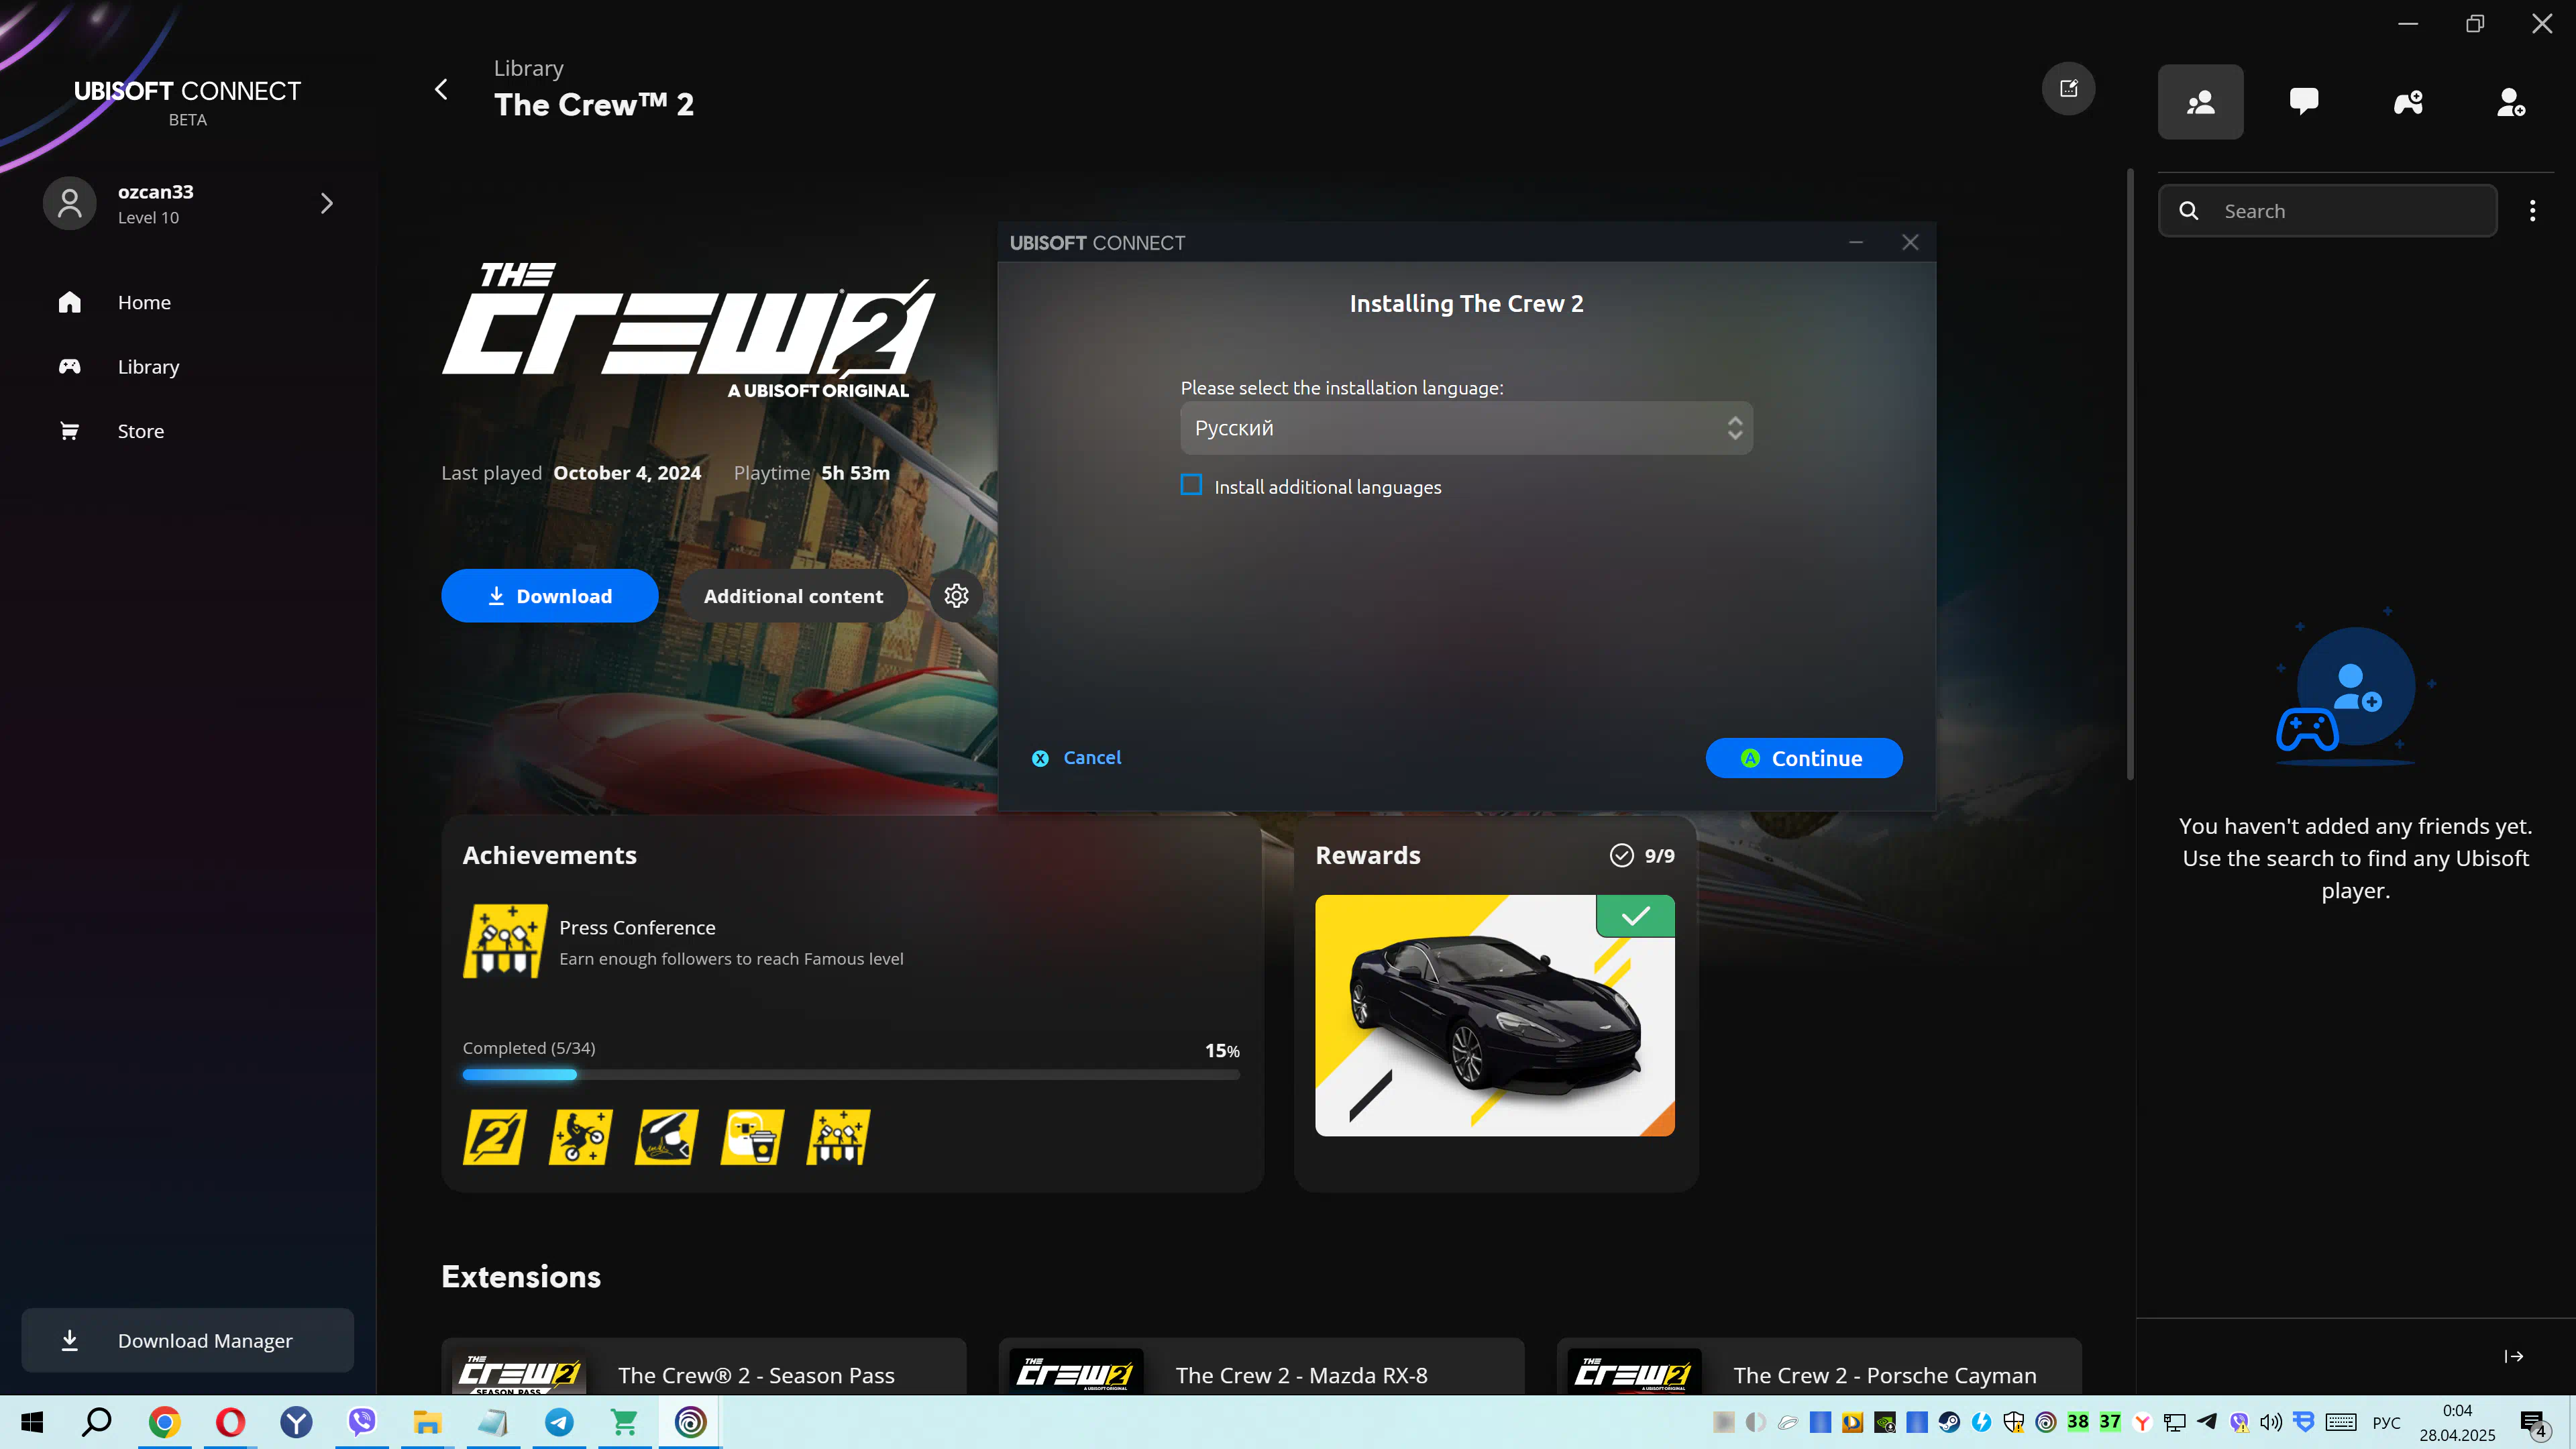Image resolution: width=2576 pixels, height=1449 pixels.
Task: Select the last crowd achievement badge
Action: click(838, 1137)
